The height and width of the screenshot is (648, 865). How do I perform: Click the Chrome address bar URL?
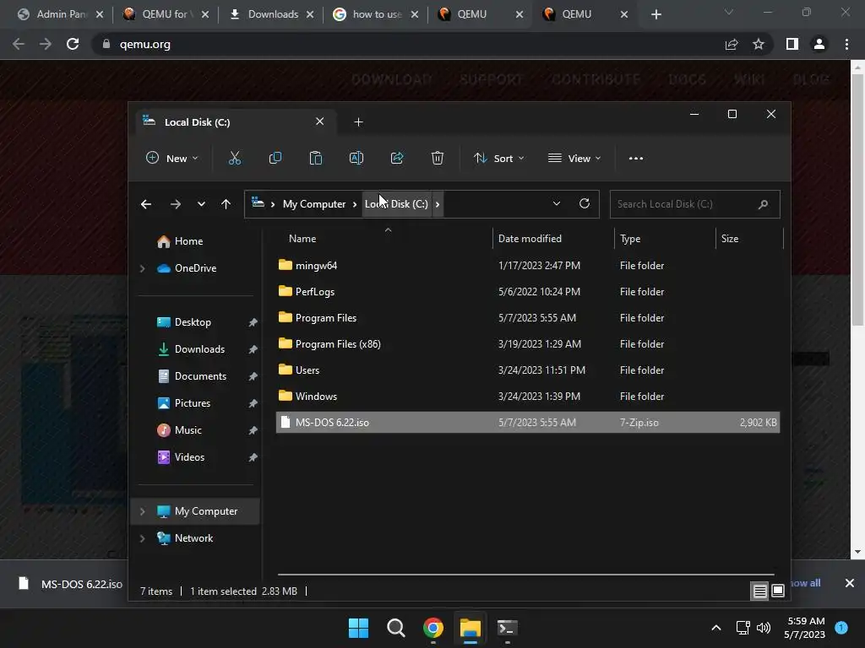(x=144, y=44)
